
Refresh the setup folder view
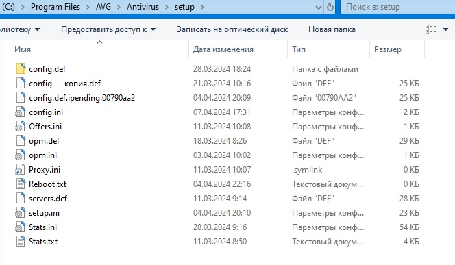(x=330, y=7)
